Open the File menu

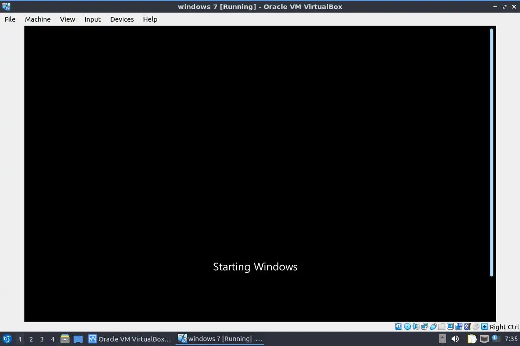click(10, 19)
